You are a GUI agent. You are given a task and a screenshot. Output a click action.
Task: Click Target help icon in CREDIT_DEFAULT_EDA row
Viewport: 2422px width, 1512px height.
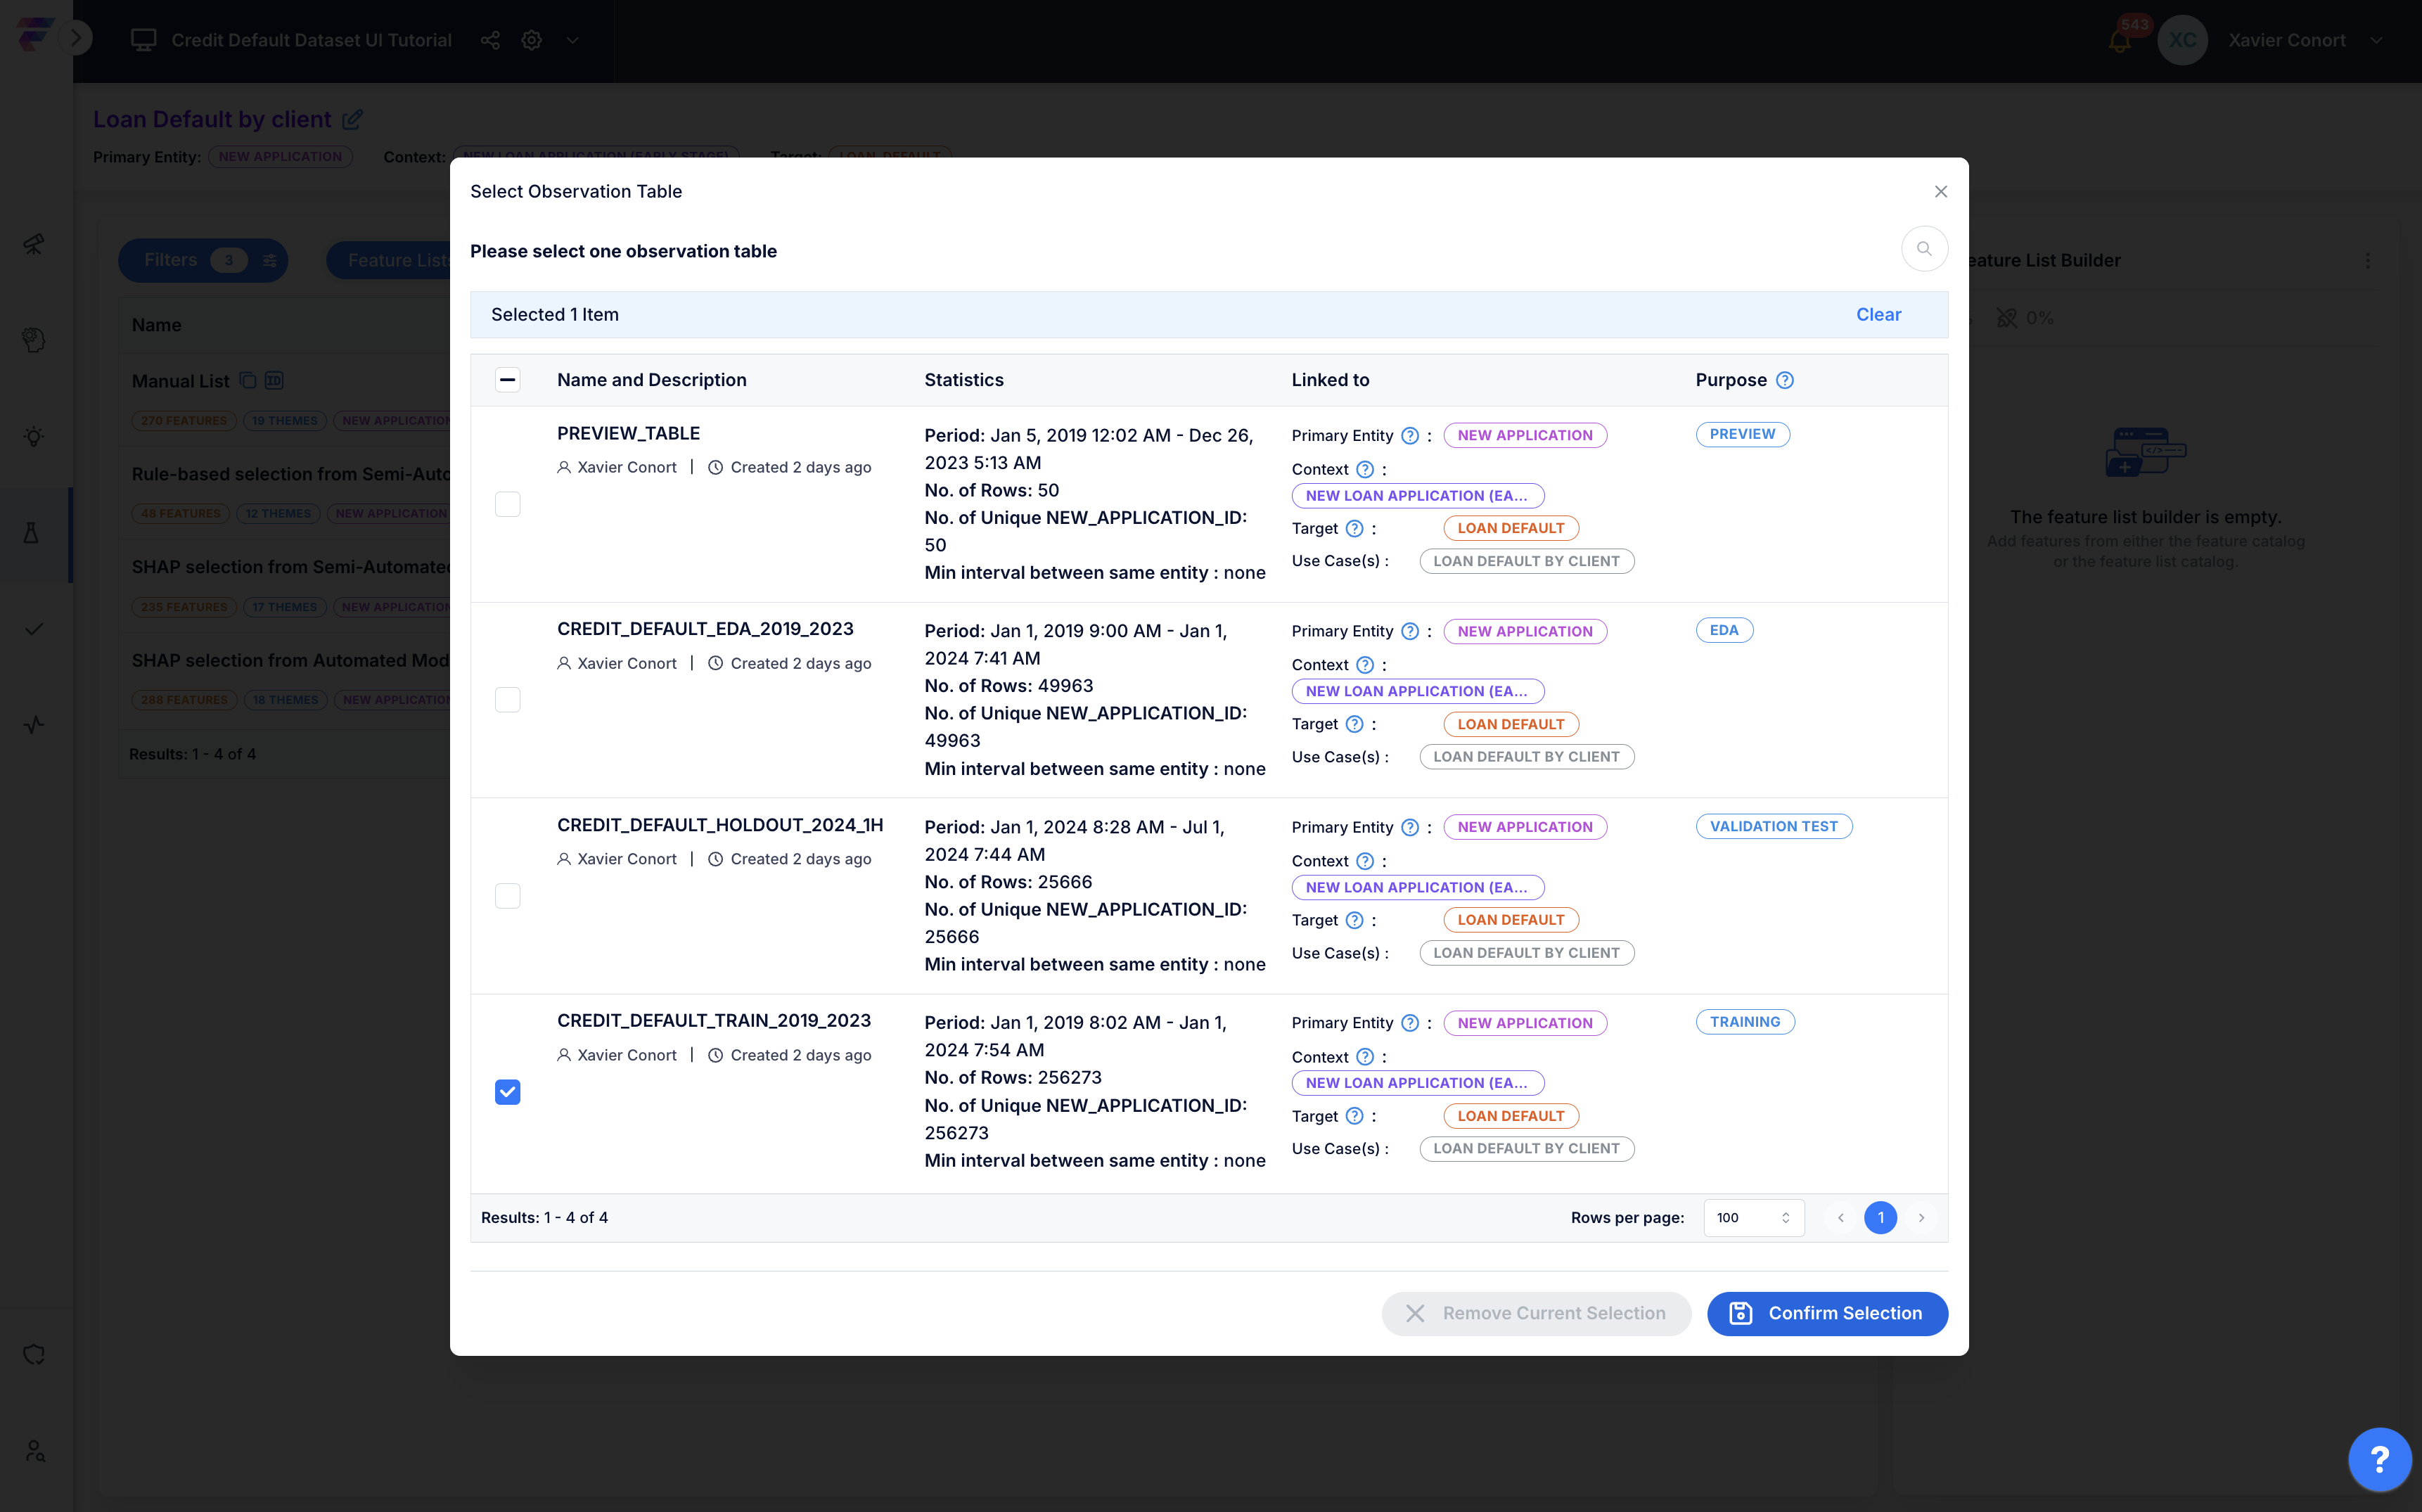click(1354, 724)
